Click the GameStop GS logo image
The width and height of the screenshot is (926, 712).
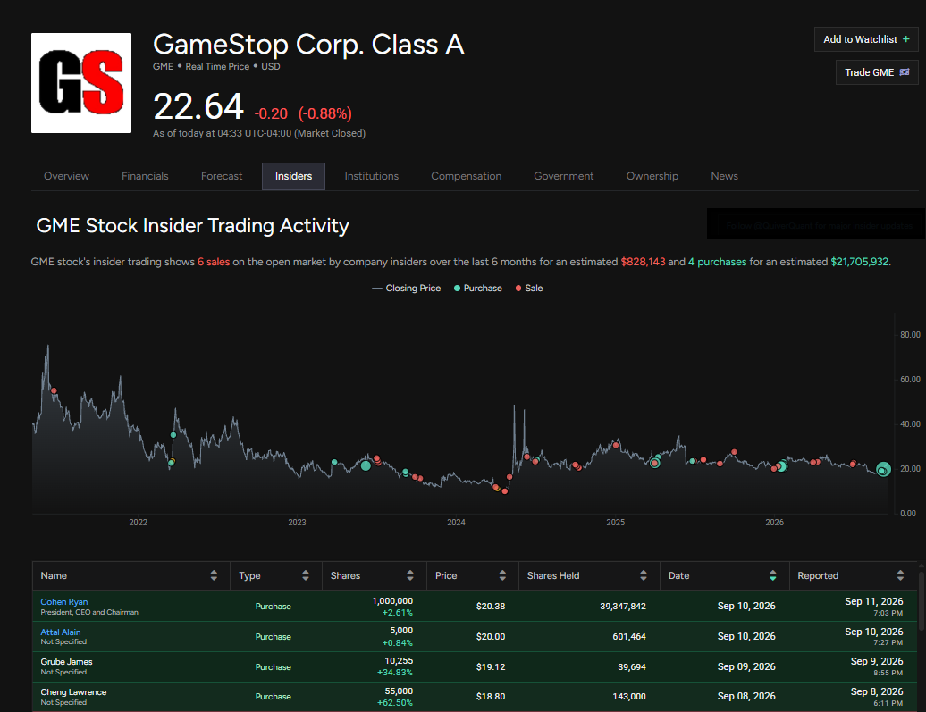(81, 83)
